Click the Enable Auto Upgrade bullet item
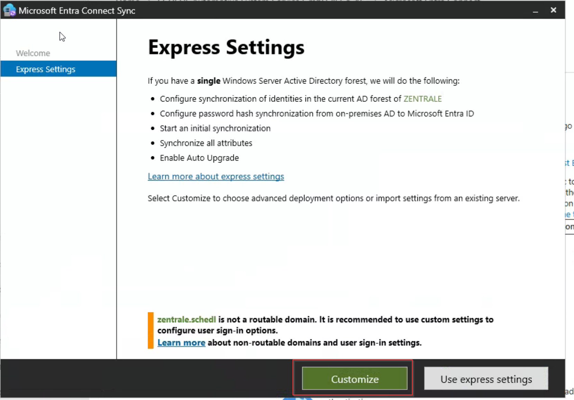Viewport: 574px width, 400px height. pyautogui.click(x=199, y=158)
